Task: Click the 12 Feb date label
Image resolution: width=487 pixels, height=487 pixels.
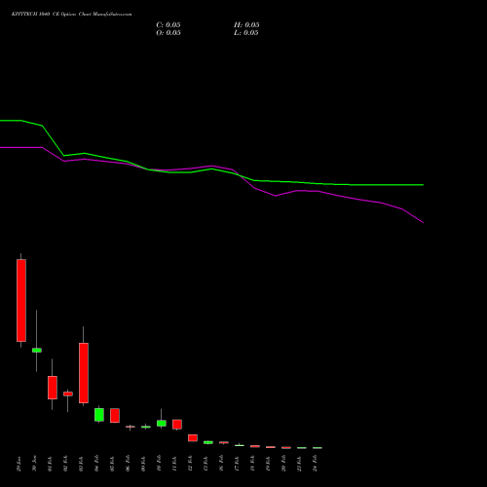Action: click(191, 464)
